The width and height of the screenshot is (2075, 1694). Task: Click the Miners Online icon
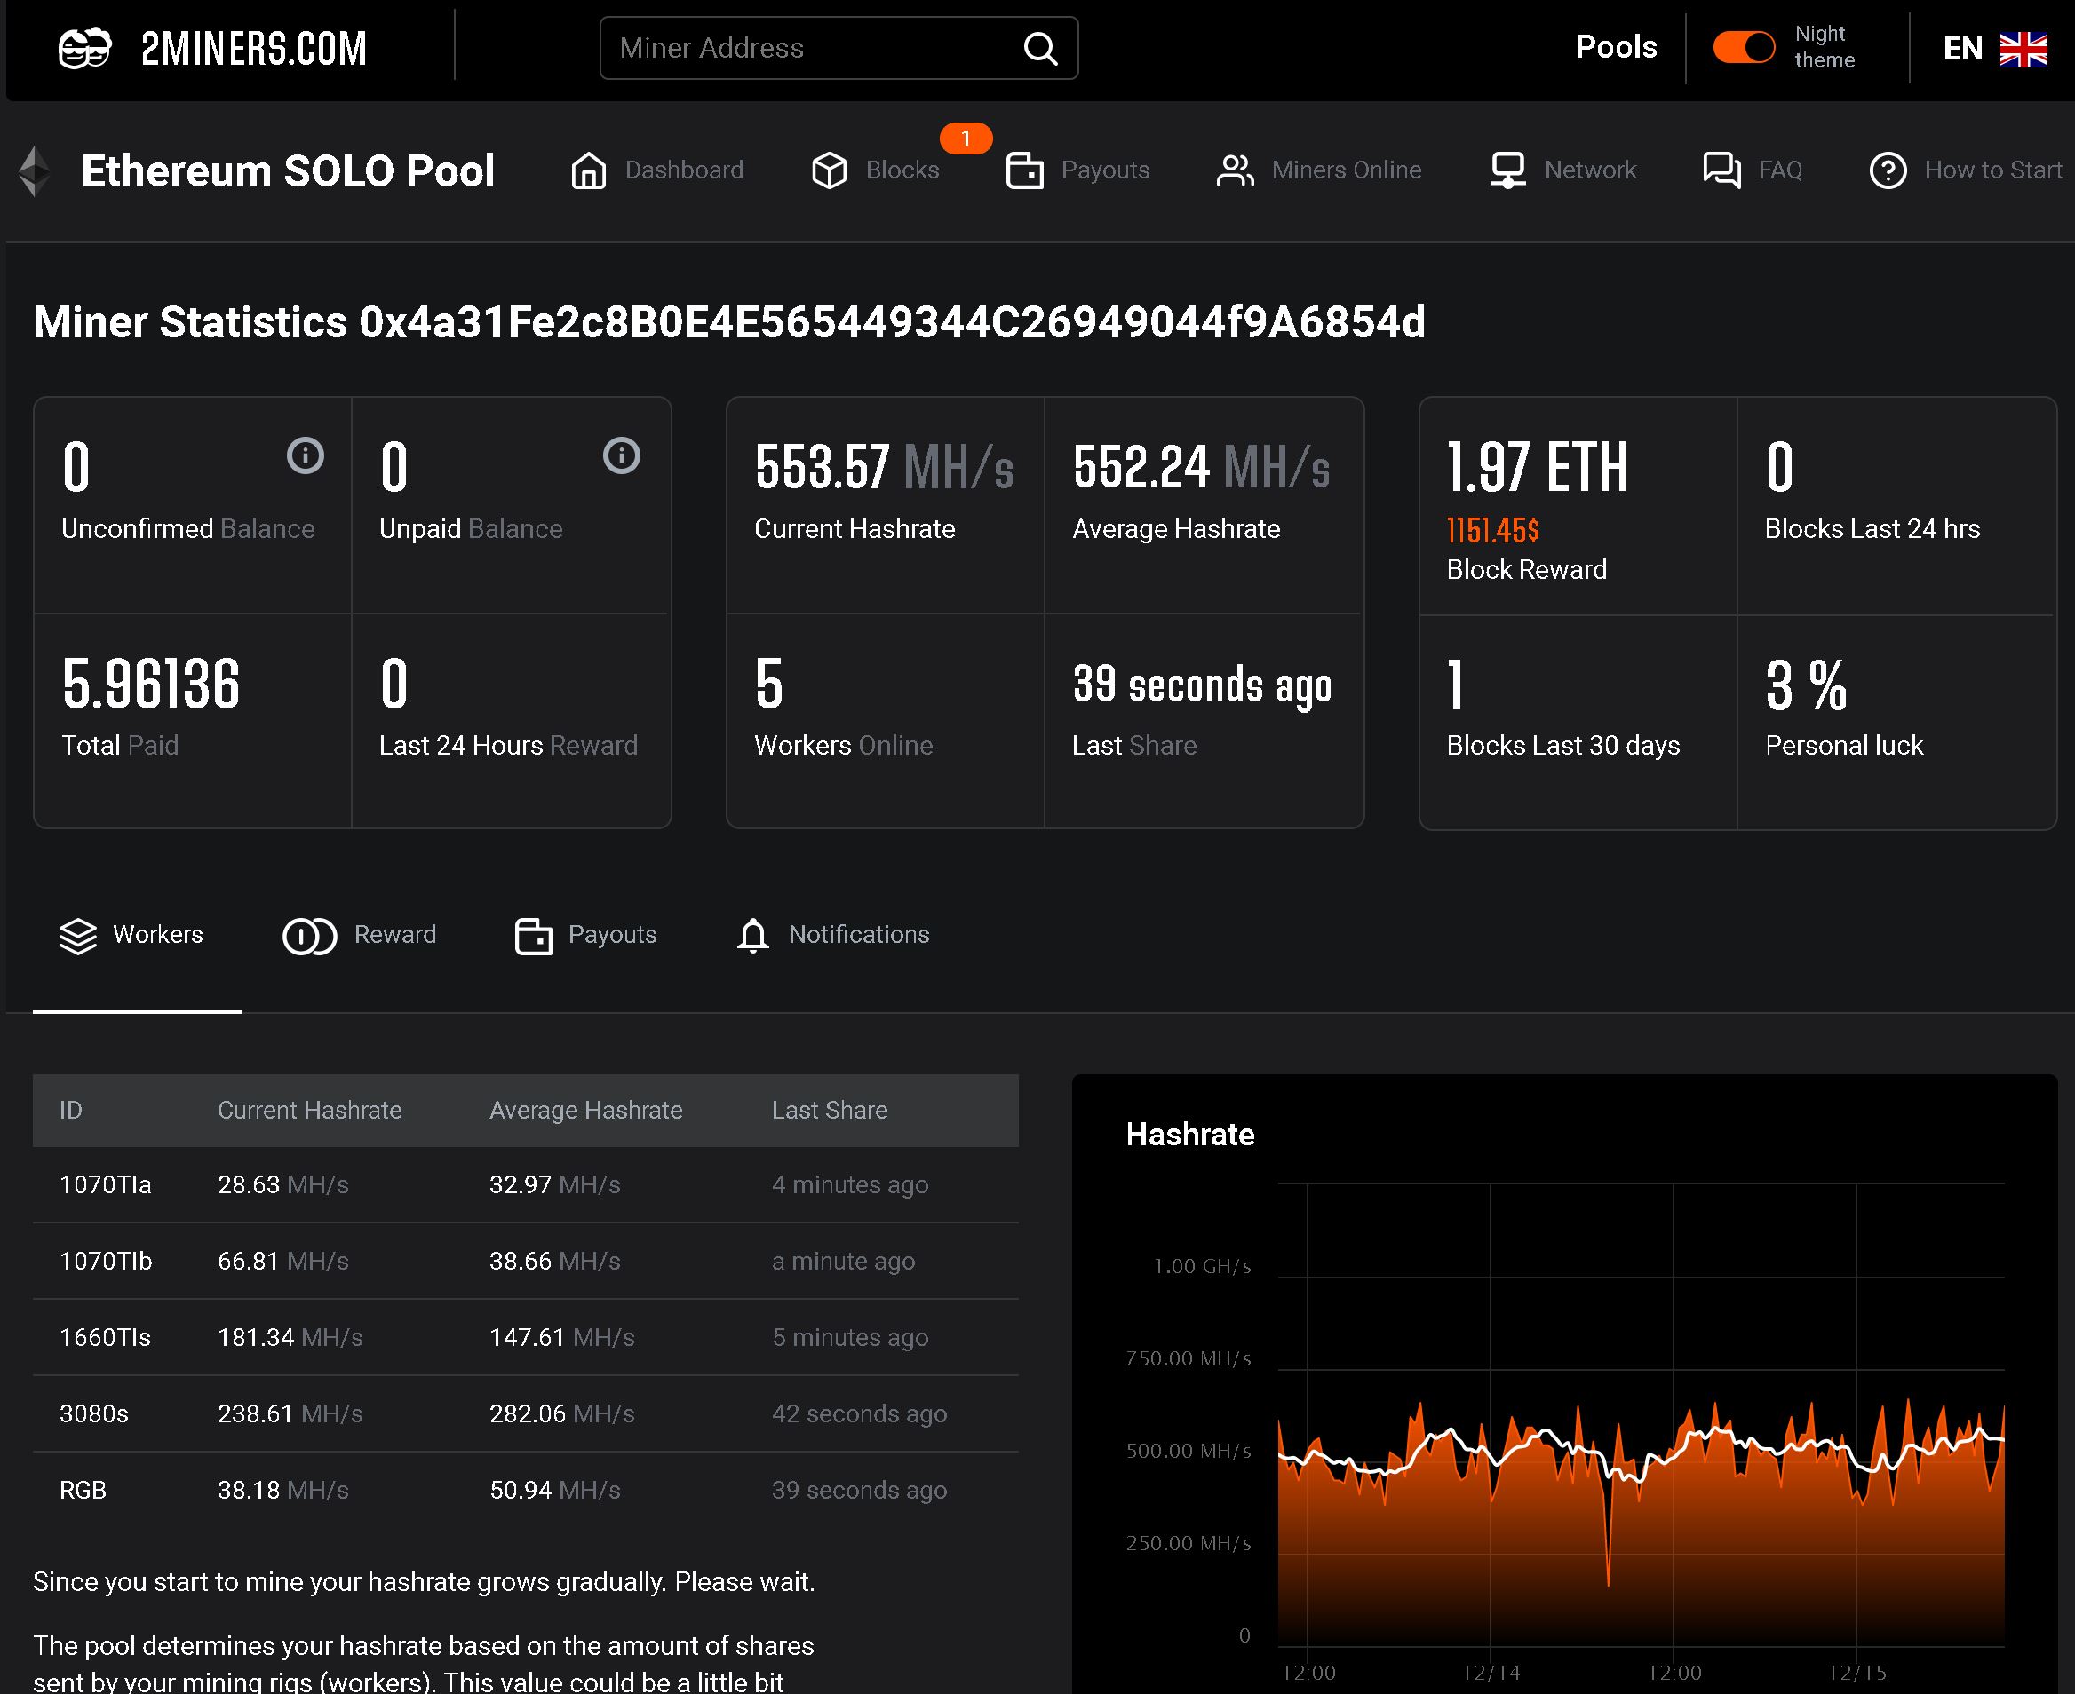[x=1234, y=167]
